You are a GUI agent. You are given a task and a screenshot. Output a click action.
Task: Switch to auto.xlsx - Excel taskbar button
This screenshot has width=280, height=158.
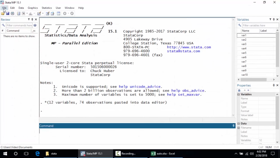click(165, 154)
